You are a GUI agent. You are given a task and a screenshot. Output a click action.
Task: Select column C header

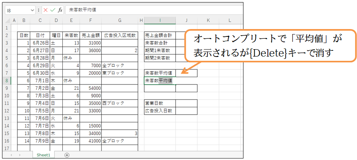click(x=40, y=21)
